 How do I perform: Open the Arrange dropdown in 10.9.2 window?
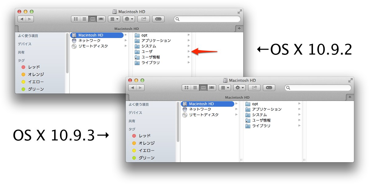coord(114,19)
